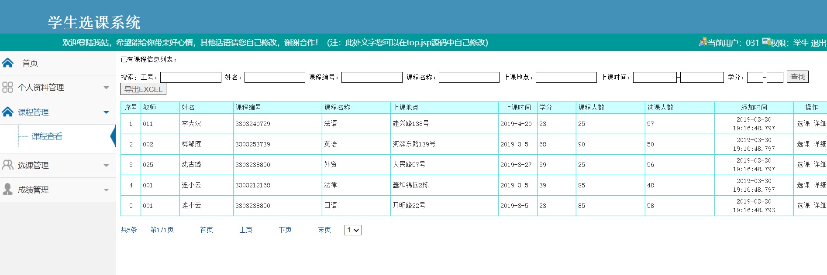Click the 添加时间 column header

(x=754, y=107)
